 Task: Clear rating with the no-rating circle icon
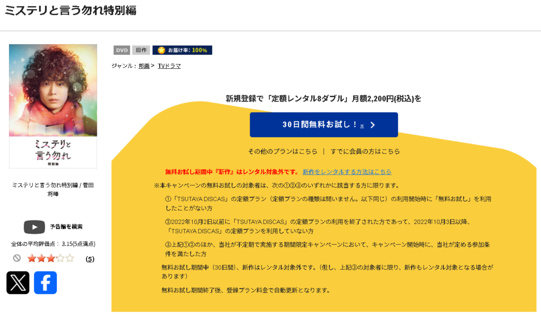click(17, 258)
